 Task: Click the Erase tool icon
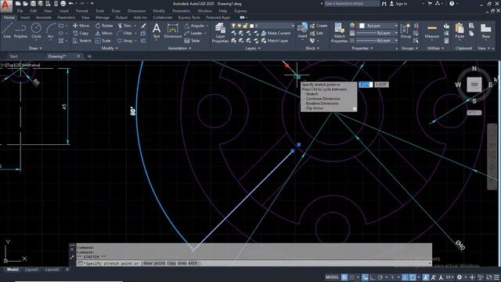point(143,26)
